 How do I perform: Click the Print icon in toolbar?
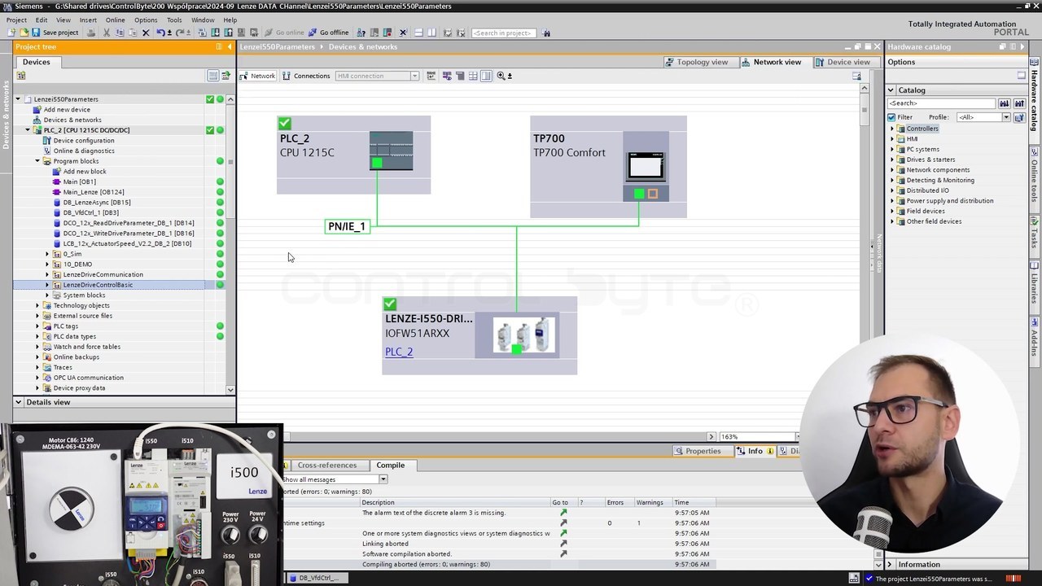click(91, 33)
